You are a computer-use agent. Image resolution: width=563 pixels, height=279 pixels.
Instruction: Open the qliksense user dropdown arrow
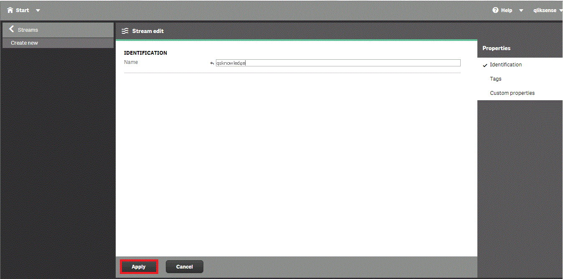pyautogui.click(x=560, y=10)
